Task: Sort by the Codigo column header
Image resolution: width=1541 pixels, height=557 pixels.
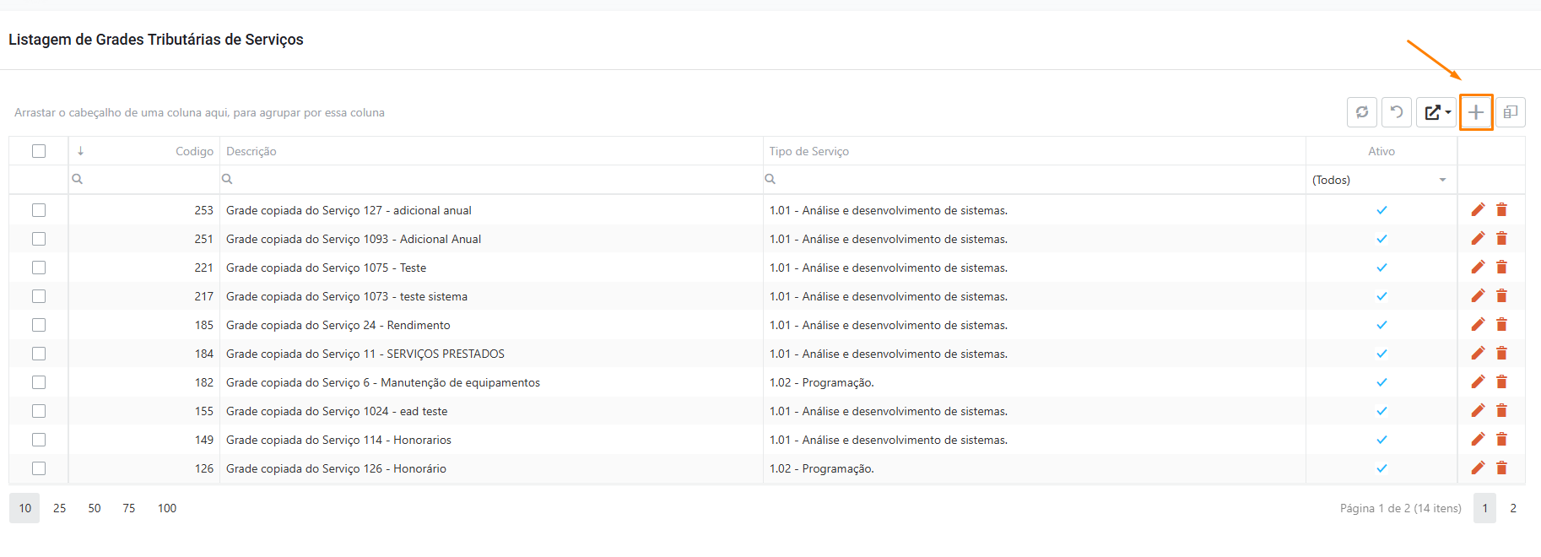Action: (x=194, y=151)
